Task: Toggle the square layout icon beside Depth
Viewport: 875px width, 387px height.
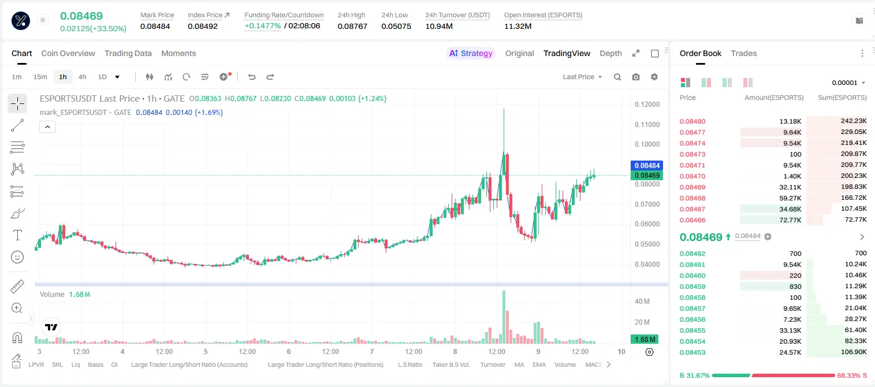Action: point(655,53)
